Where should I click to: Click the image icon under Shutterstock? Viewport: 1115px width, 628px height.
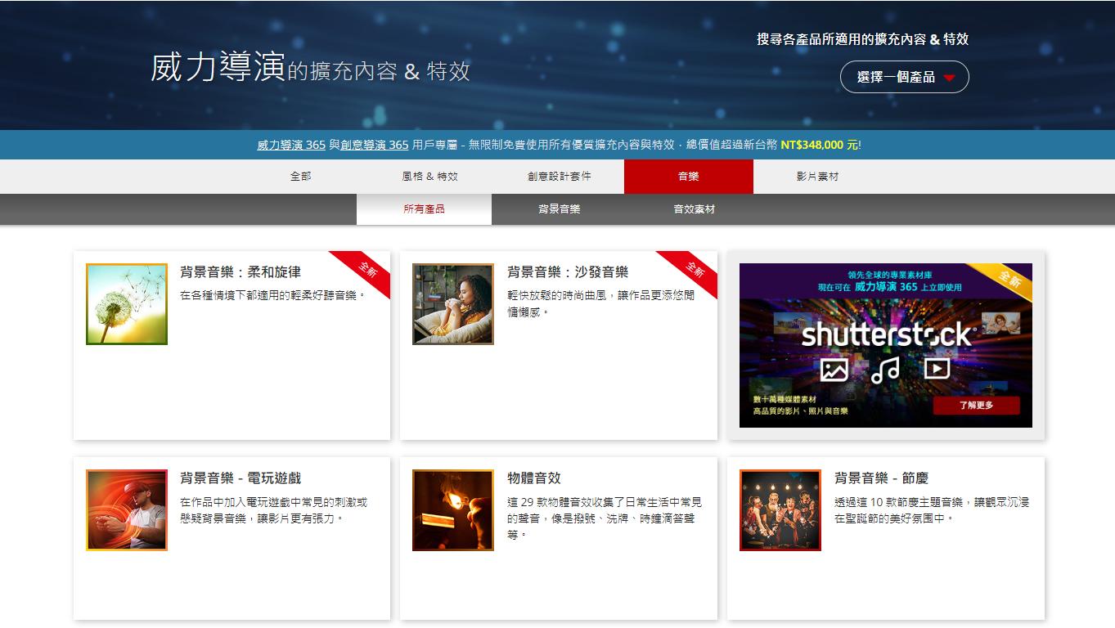coord(834,370)
